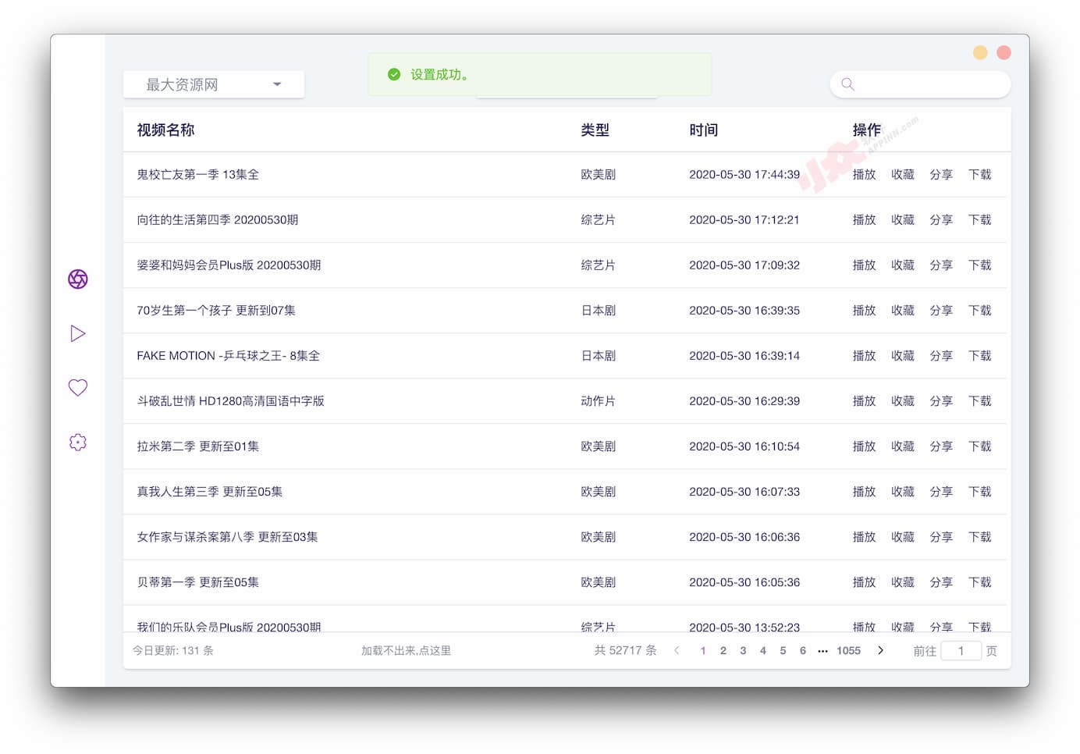Screen dimensions: 1080x754
Task: Open the player via play triangle icon
Action: tap(78, 333)
